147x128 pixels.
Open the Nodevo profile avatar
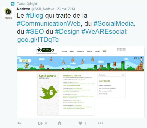coord(8,13)
